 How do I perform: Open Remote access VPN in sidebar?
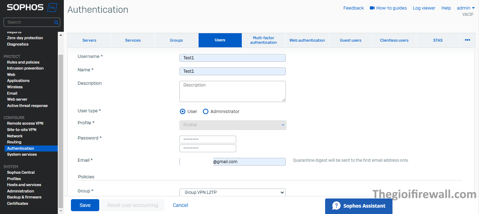[25, 123]
